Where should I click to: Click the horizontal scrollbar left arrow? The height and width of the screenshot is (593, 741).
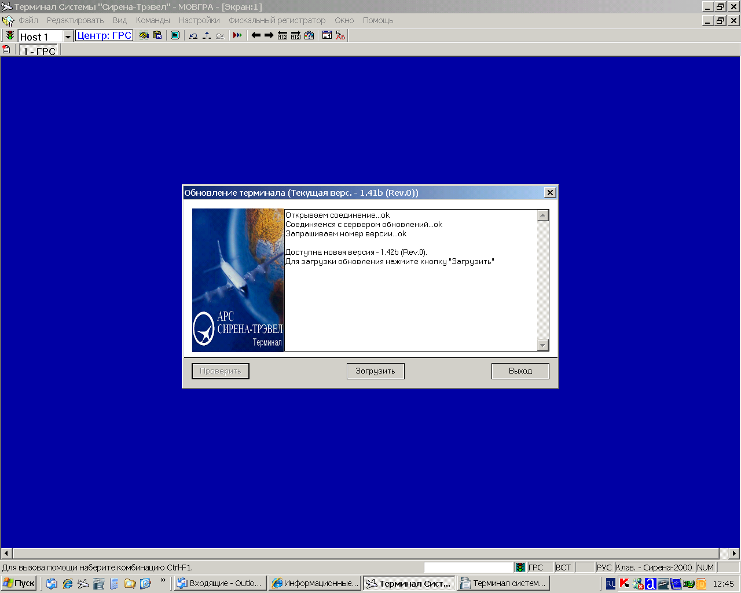pyautogui.click(x=6, y=554)
